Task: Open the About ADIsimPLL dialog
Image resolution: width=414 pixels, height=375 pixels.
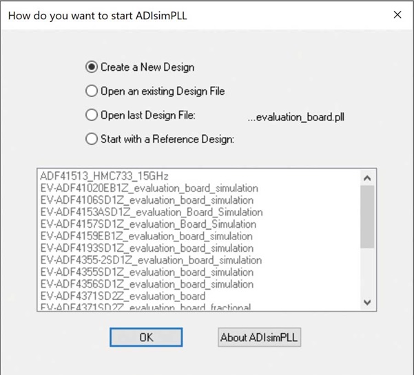Action: pyautogui.click(x=259, y=337)
